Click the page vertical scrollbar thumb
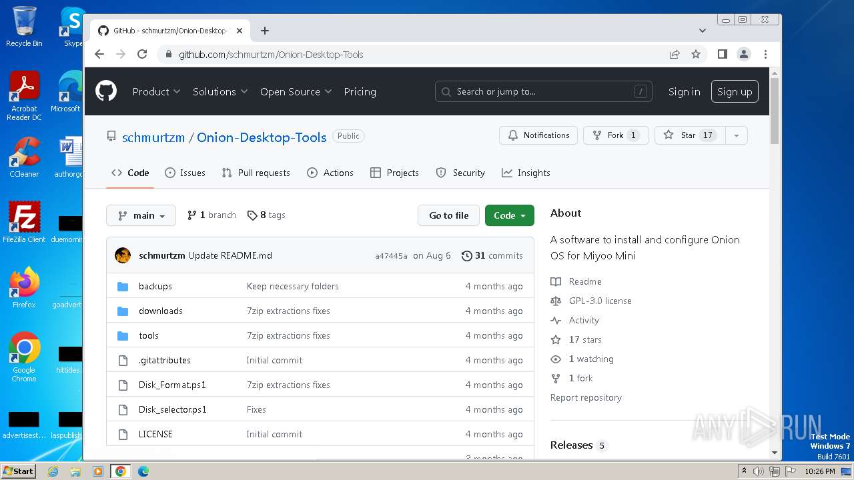This screenshot has height=480, width=854. point(775,110)
